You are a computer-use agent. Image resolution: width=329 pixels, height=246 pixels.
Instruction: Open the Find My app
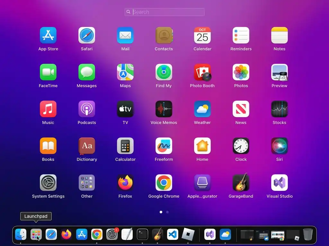[164, 72]
